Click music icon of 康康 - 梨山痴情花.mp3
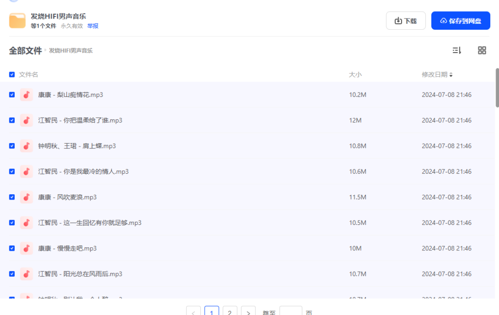This screenshot has height=315, width=499. pos(26,95)
